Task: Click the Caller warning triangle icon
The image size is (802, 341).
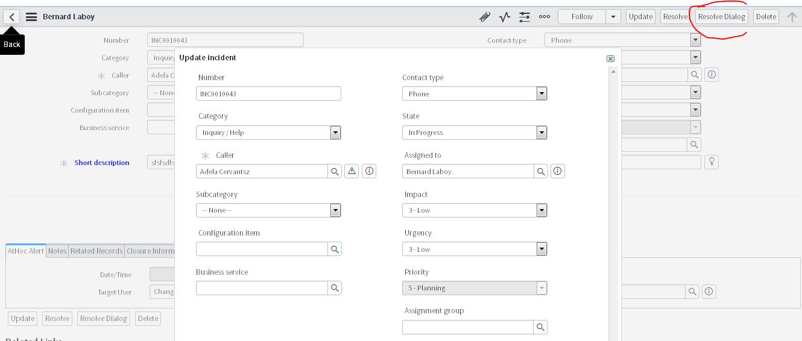Action: coord(352,172)
